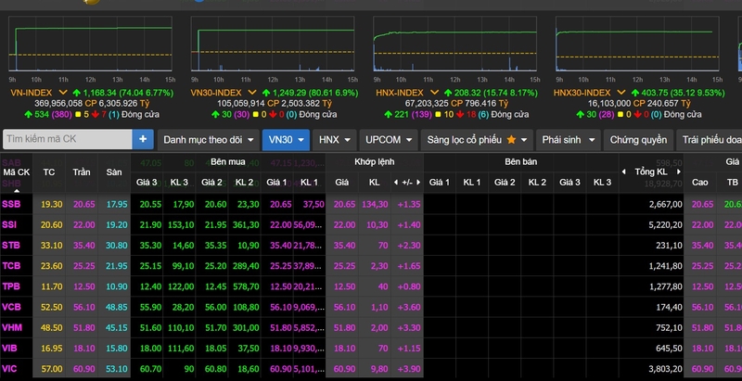Open the VN-INDEX selector chevron
This screenshot has width=742, height=381.
click(x=63, y=93)
